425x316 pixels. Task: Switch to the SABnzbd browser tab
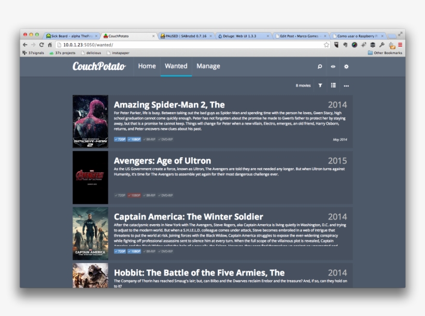pos(186,36)
